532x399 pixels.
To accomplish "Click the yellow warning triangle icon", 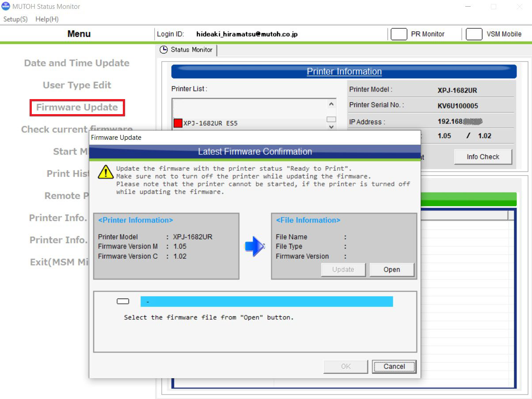I will [x=105, y=172].
